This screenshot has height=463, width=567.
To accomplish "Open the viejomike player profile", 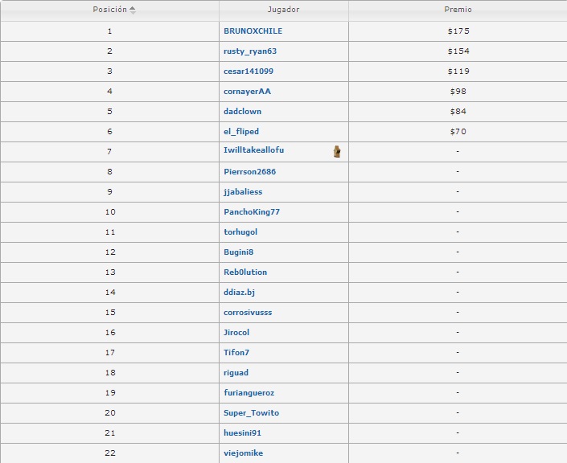I will (x=243, y=453).
